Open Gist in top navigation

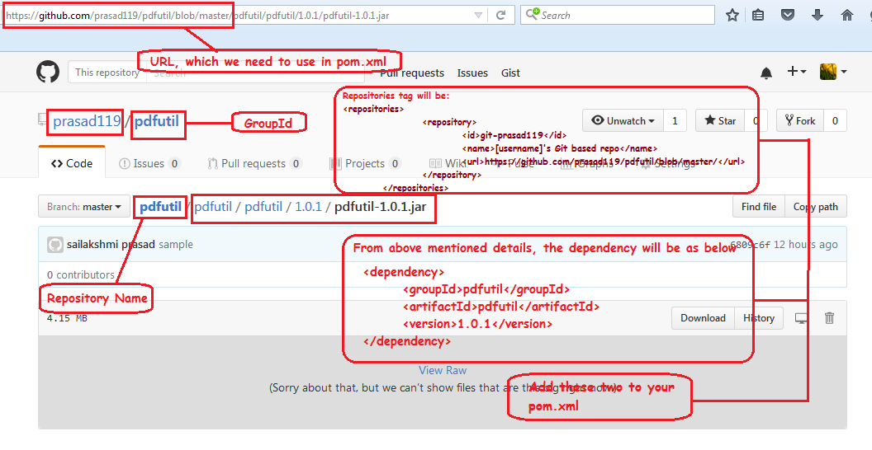(x=510, y=73)
